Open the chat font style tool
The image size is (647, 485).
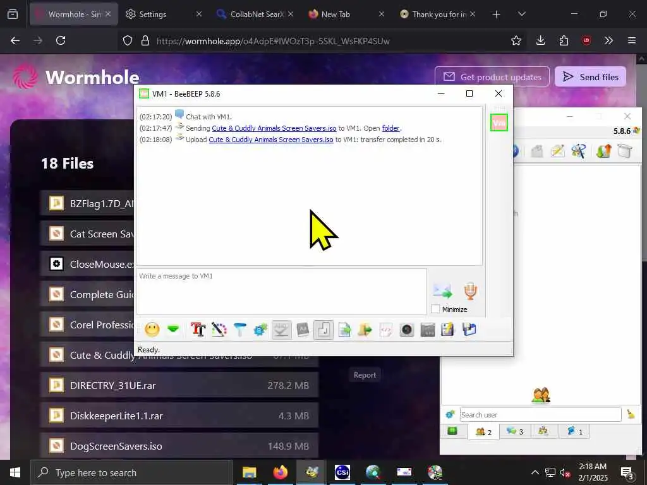198,330
